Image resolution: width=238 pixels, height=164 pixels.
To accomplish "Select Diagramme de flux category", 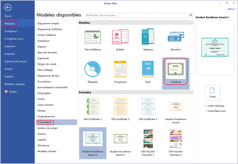I will click(48, 76).
